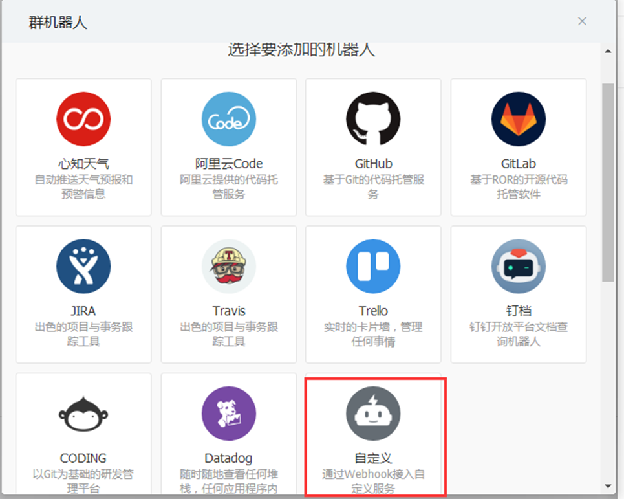Viewport: 624px width, 499px height.
Task: Select the Datadog dog icon
Action: pyautogui.click(x=229, y=414)
